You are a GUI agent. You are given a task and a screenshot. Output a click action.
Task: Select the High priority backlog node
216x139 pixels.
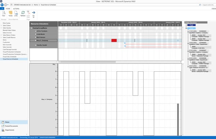[192, 25]
